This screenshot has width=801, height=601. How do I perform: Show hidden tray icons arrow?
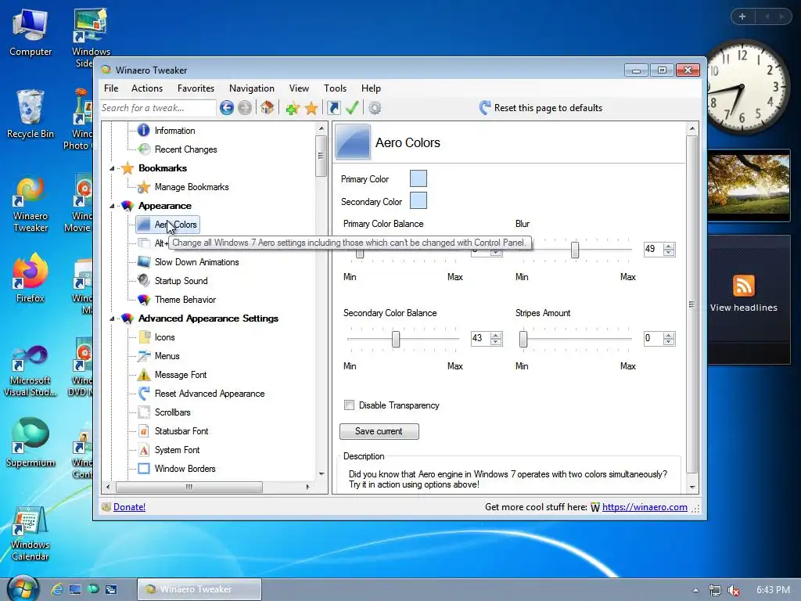click(695, 590)
